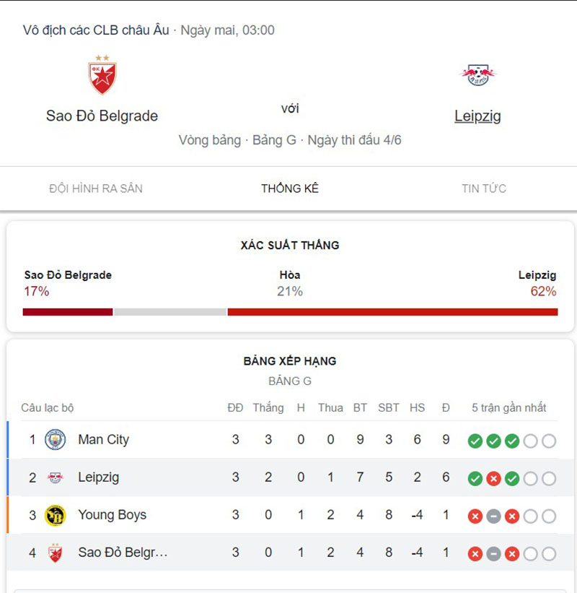Click Leipzig crest in standings table
The width and height of the screenshot is (577, 593).
(56, 477)
